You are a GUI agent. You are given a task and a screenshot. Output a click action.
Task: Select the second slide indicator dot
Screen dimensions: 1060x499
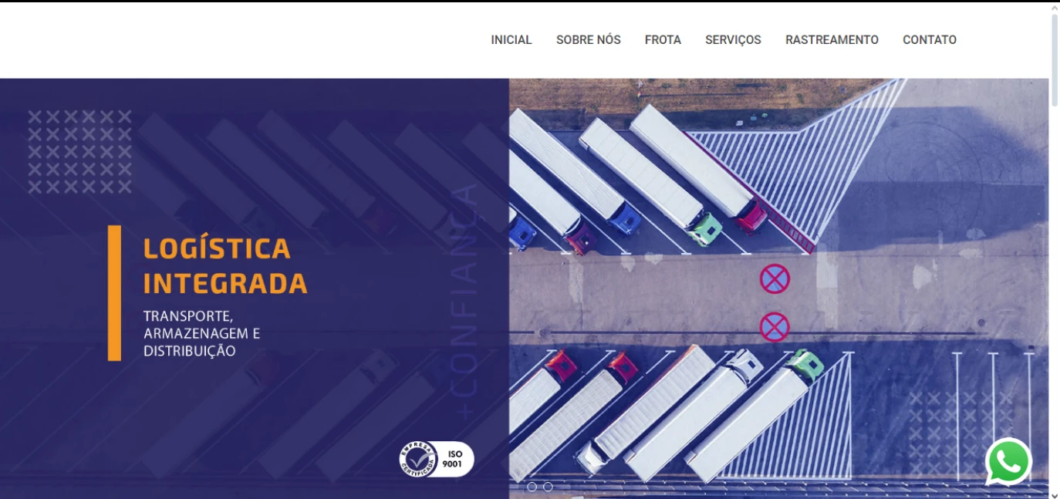tap(548, 487)
